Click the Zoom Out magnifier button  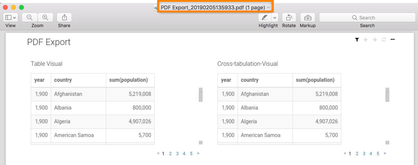point(29,17)
